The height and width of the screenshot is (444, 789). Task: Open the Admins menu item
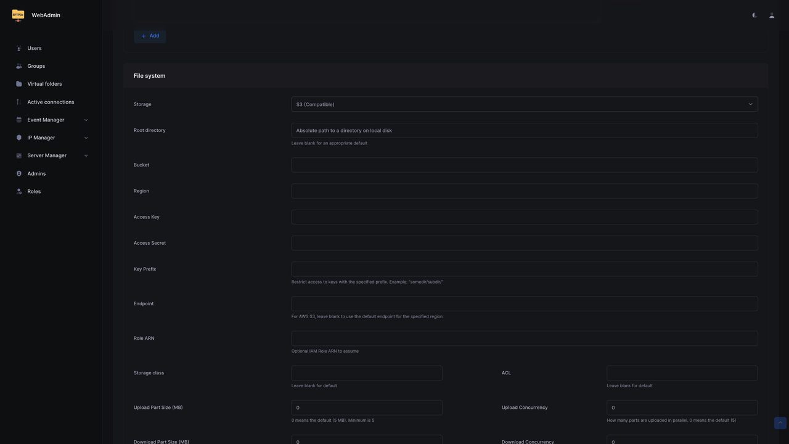[36, 174]
